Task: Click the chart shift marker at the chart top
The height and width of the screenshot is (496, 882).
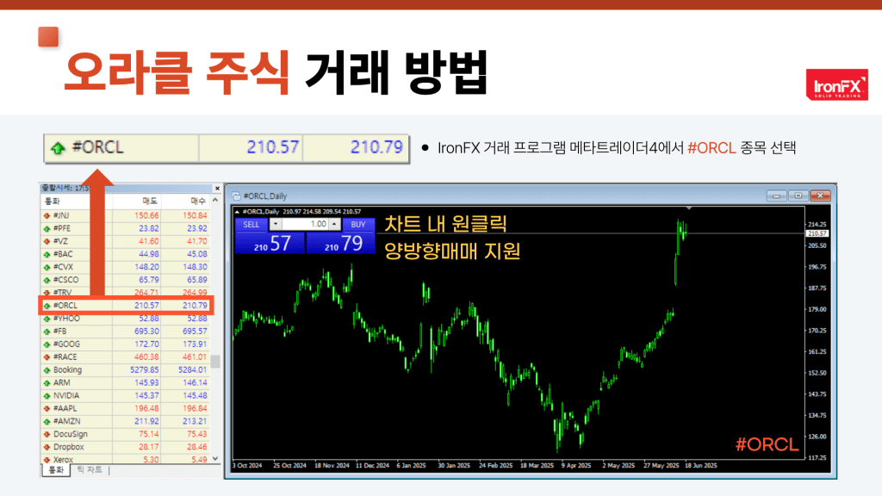Action: click(x=689, y=208)
